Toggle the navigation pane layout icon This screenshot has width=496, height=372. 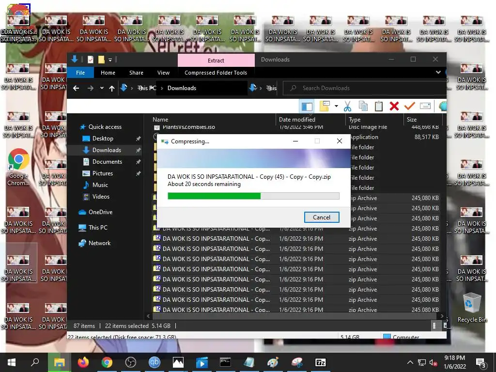pyautogui.click(x=307, y=106)
